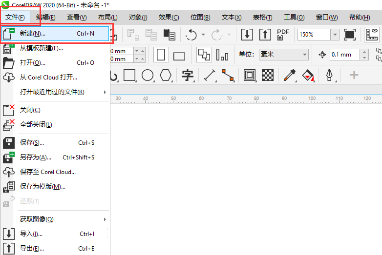Open the Undo history dropdown arrow
Image resolution: width=382 pixels, height=255 pixels.
(x=203, y=35)
